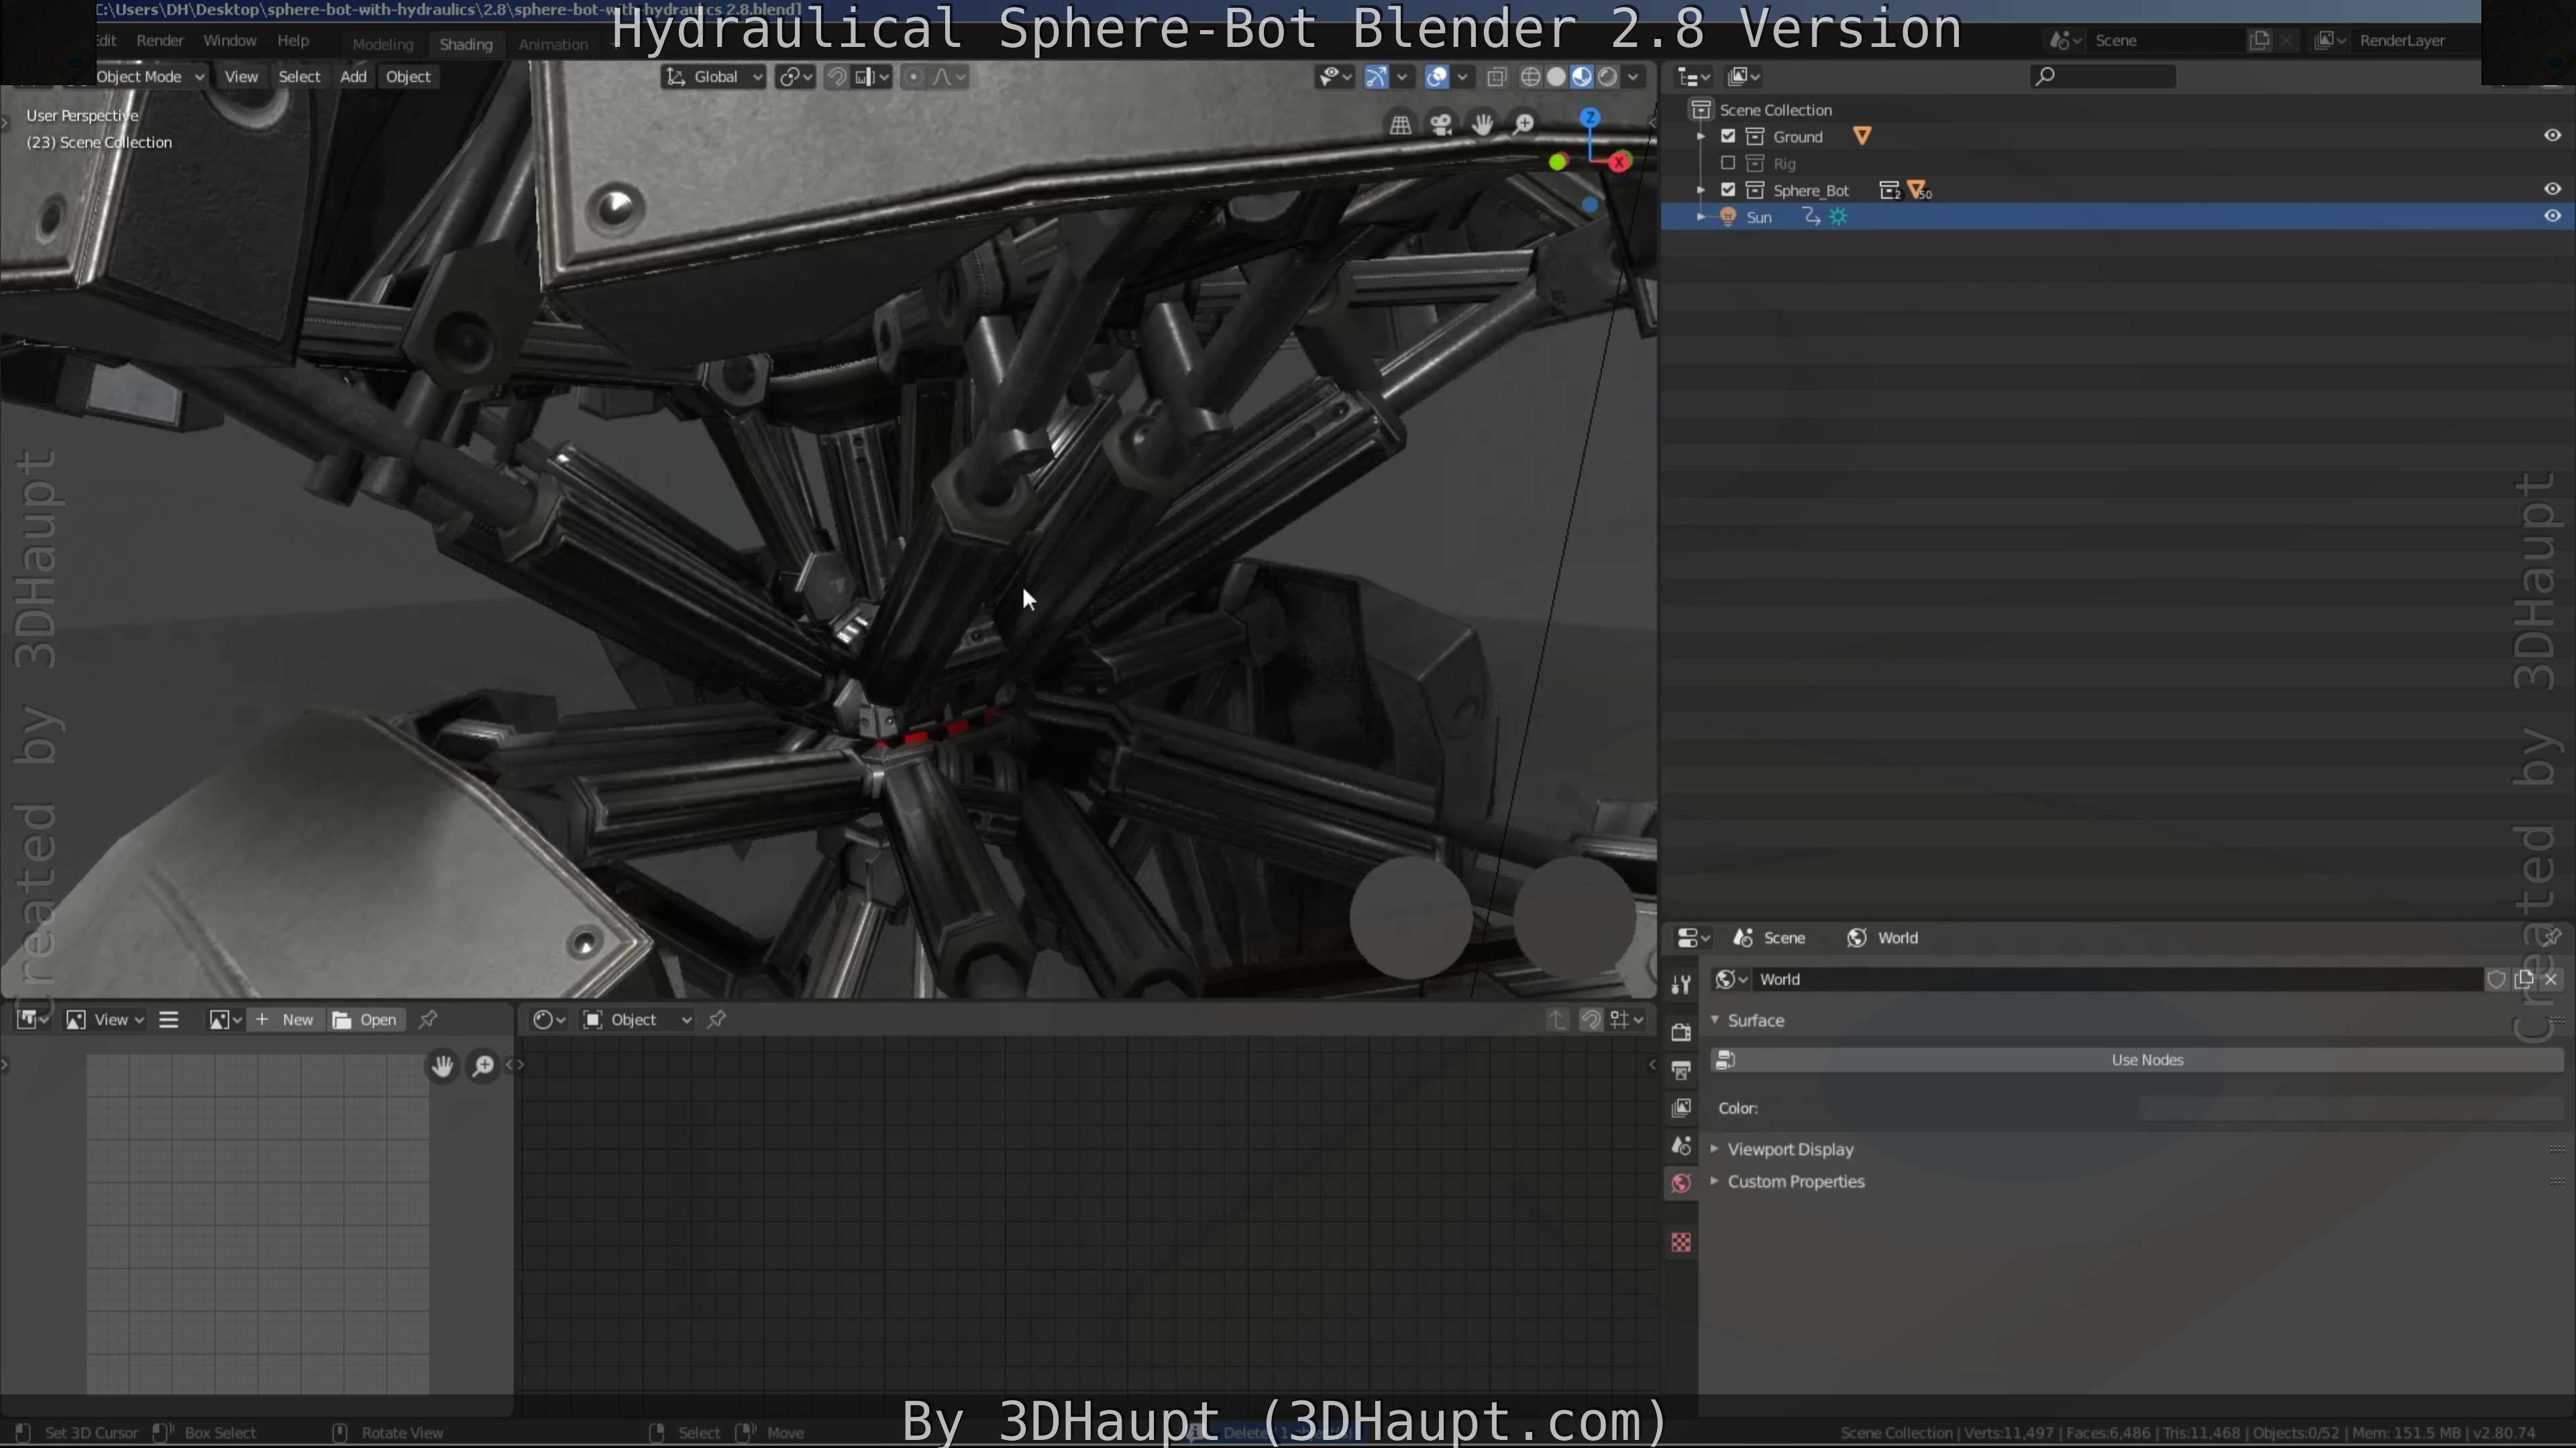Open the Output properties tab
Viewport: 2576px width, 1448px height.
pyautogui.click(x=1681, y=1069)
